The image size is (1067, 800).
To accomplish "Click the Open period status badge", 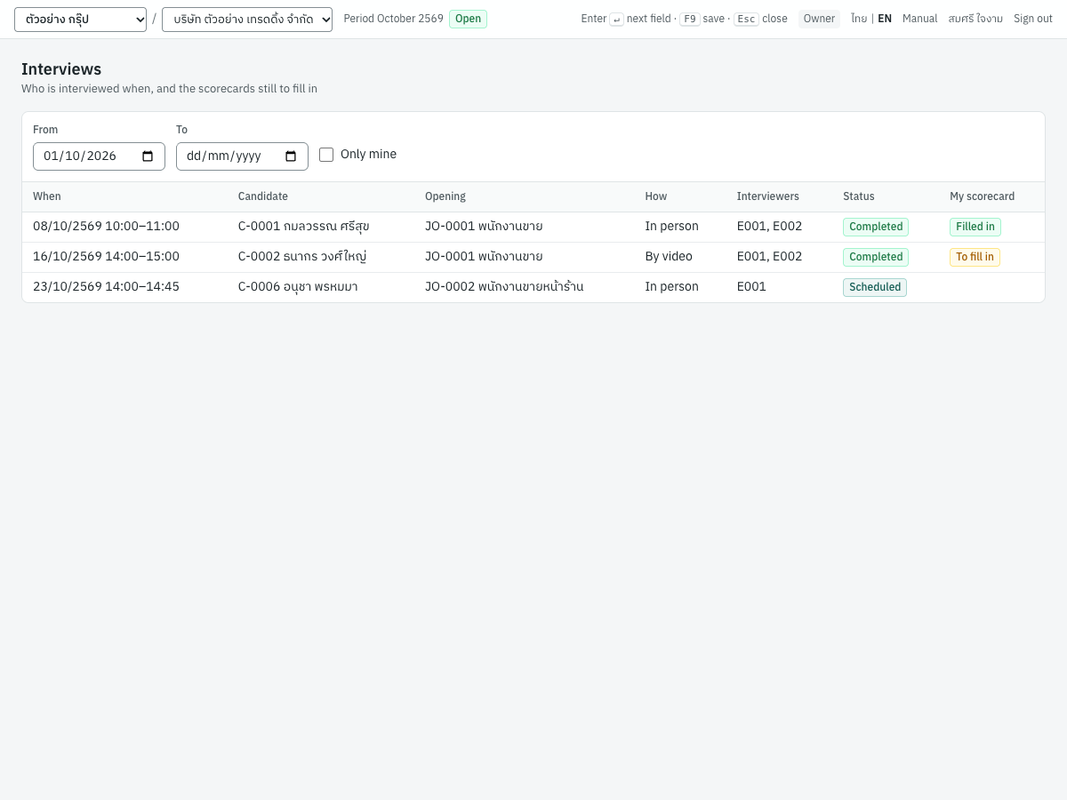I will [x=468, y=19].
